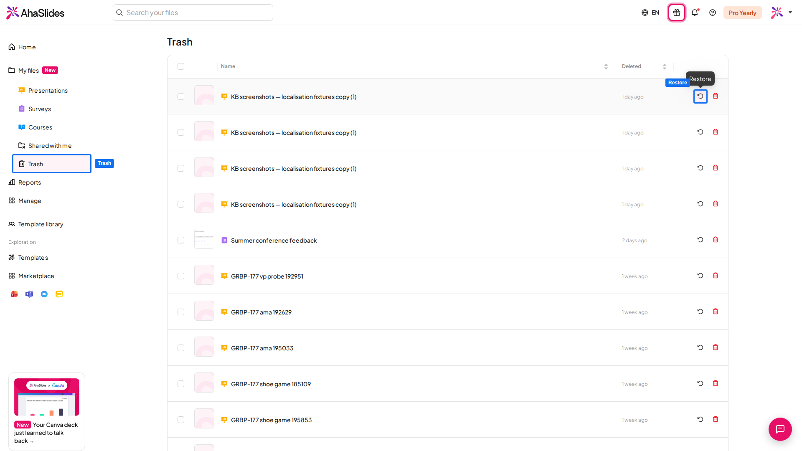Screen dimensions: 802x451
Task: Expand the account profile dropdown arrow
Action: tap(790, 13)
